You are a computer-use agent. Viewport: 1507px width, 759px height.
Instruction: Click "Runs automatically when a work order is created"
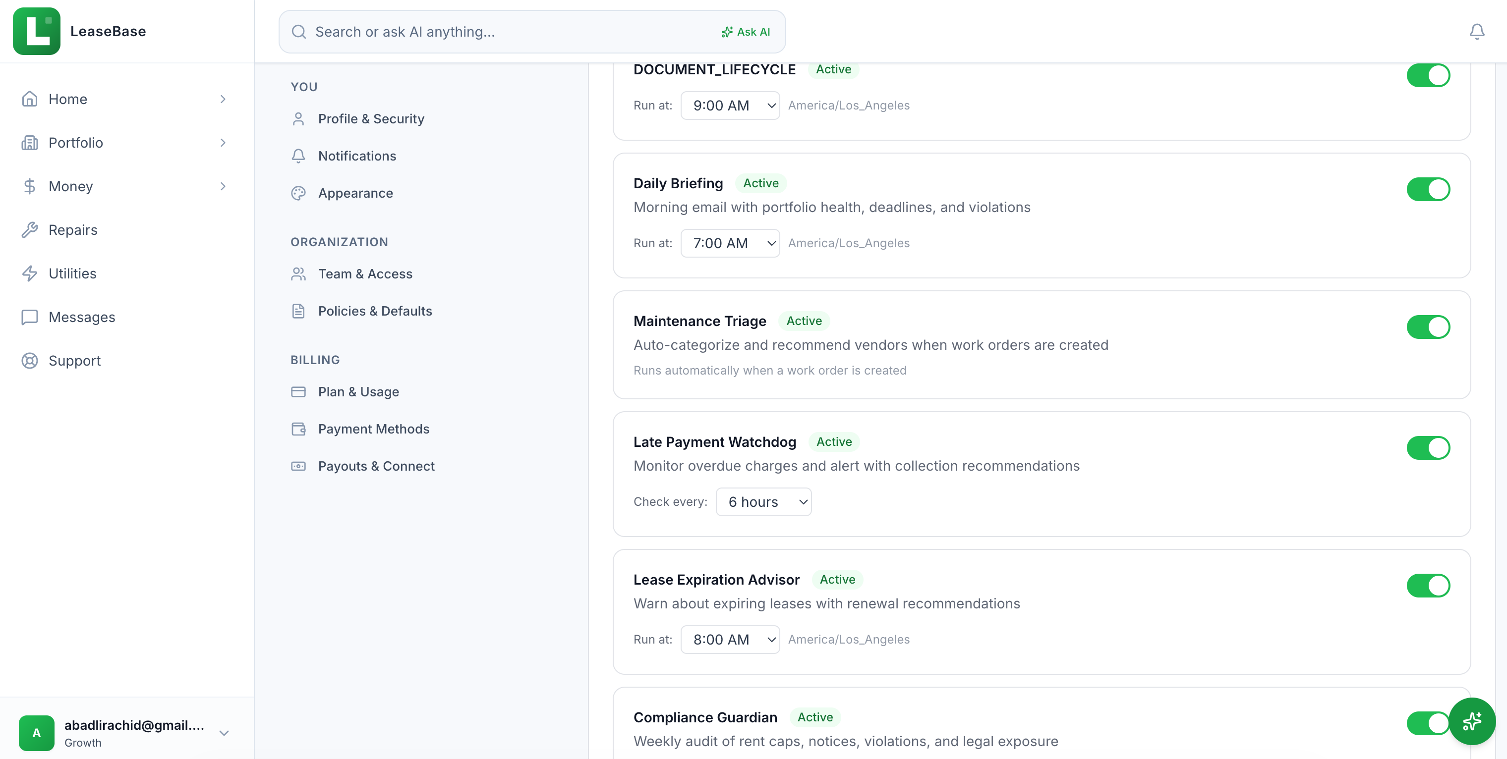pos(770,371)
